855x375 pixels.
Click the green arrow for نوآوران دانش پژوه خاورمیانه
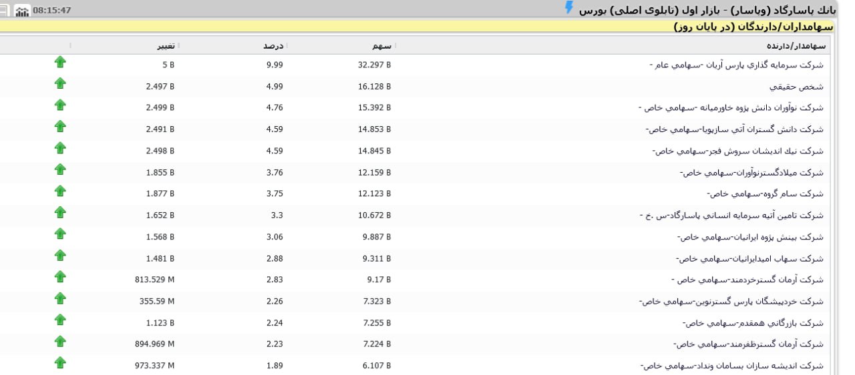tap(60, 105)
